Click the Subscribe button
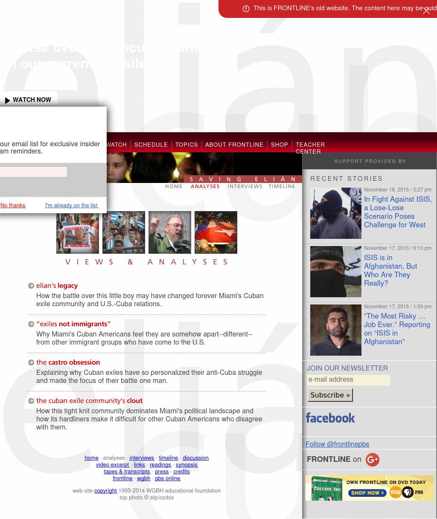The height and width of the screenshot is (519, 437). [x=330, y=395]
